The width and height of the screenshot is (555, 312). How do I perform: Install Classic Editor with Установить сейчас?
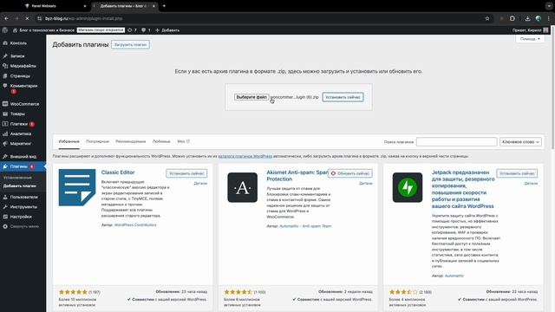click(x=186, y=173)
